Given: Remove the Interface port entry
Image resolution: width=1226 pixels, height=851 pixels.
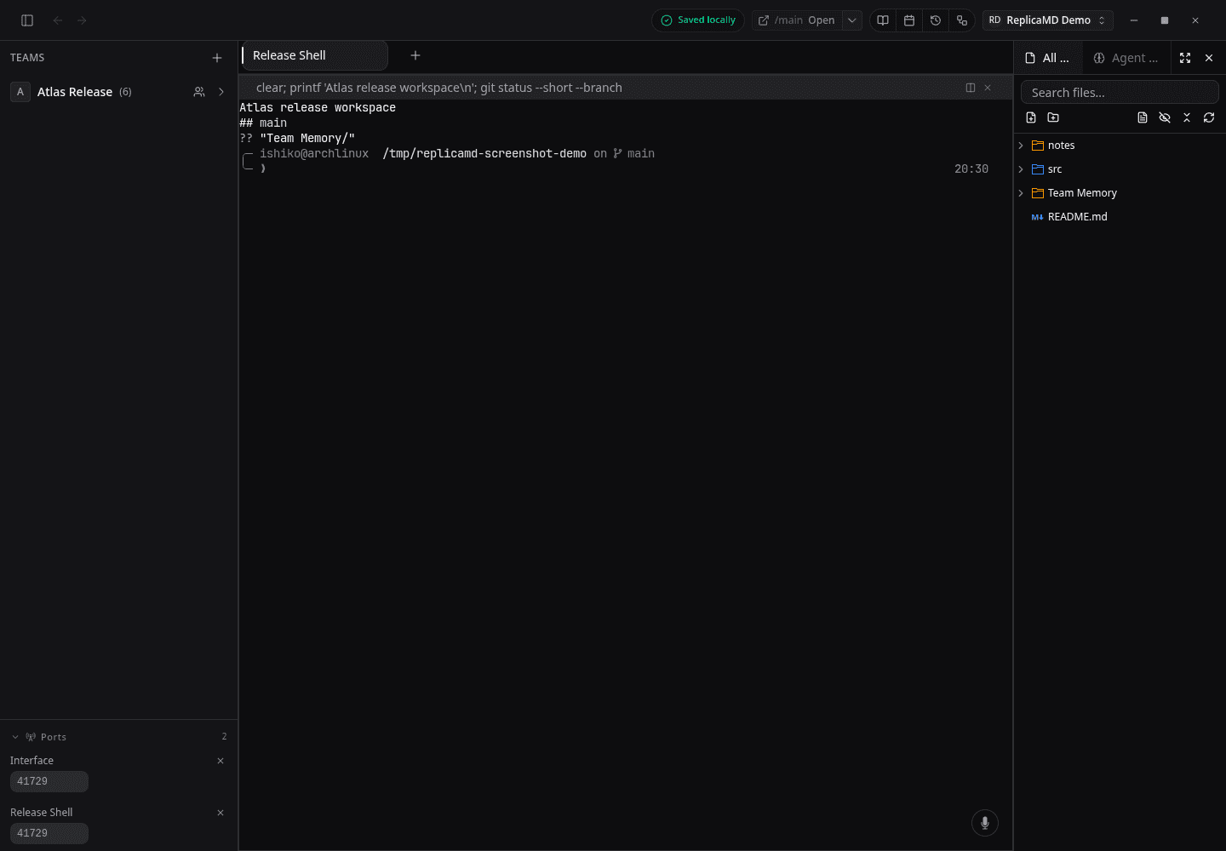Looking at the screenshot, I should pos(221,761).
